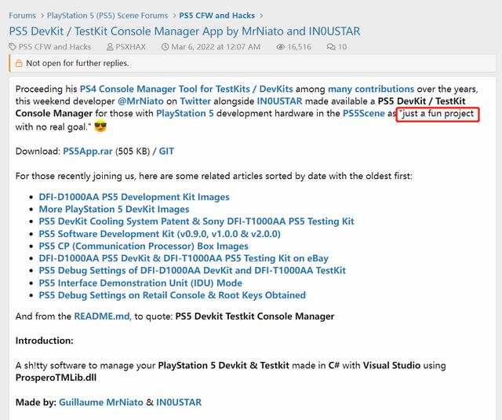
Task: Open PS5 Software Development Kit (v0.9.0, v1.0.0 & v2.0.0) article
Action: (x=160, y=234)
